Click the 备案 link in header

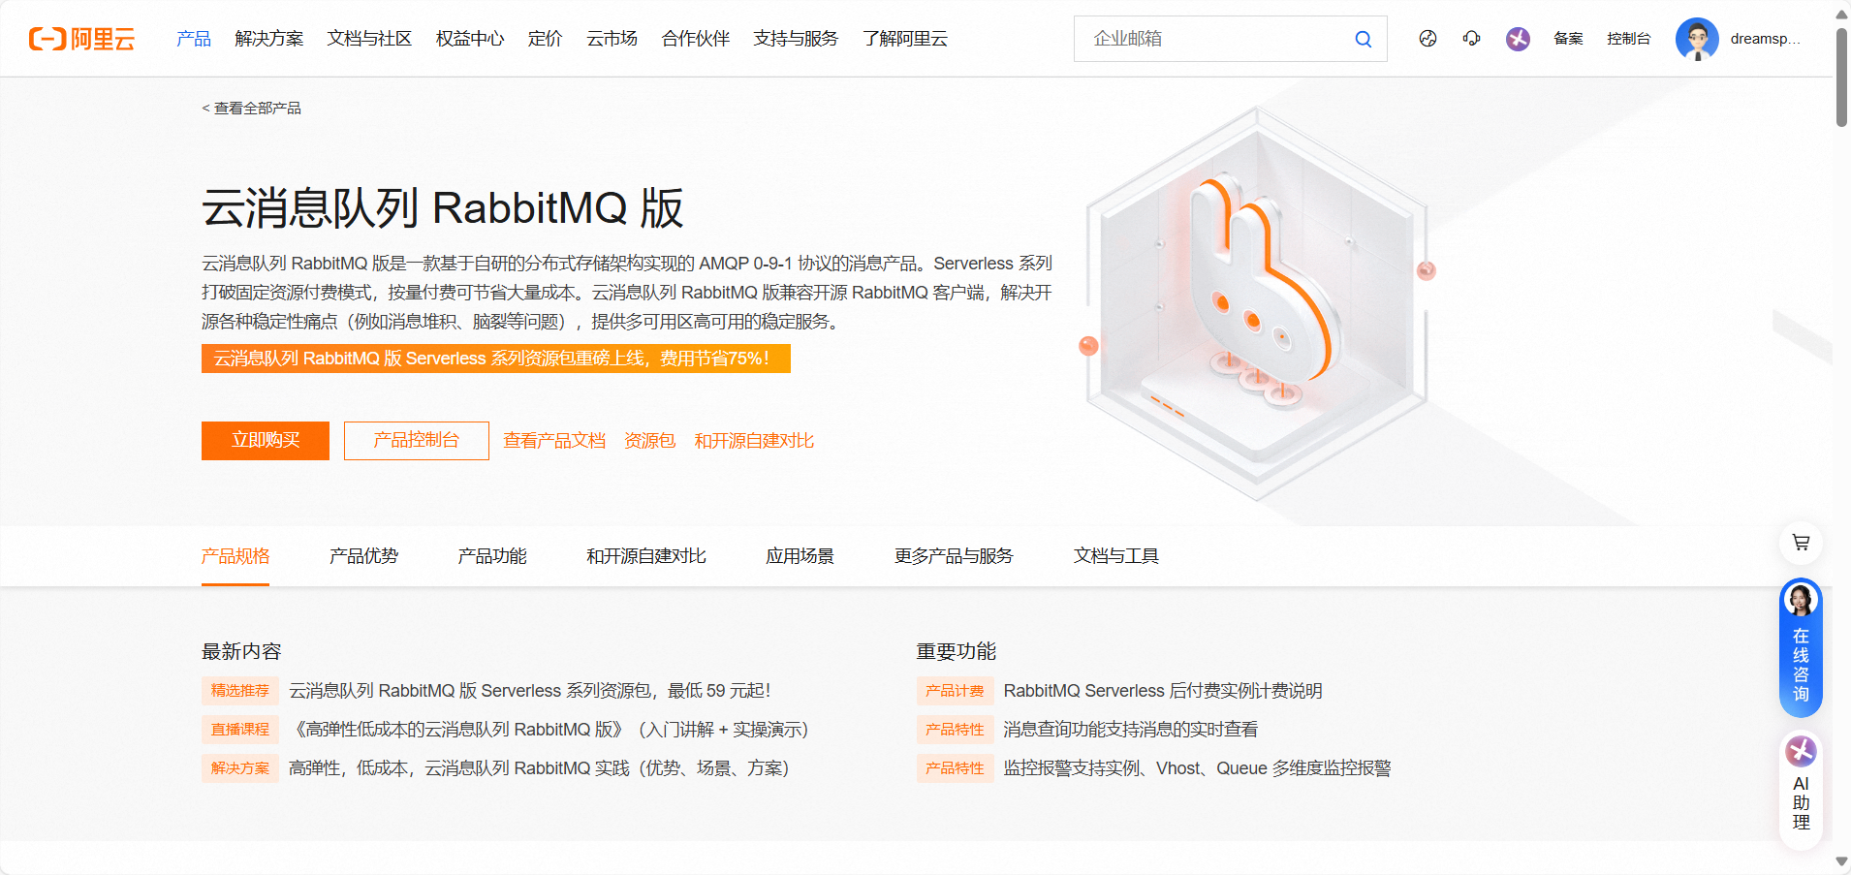1568,39
